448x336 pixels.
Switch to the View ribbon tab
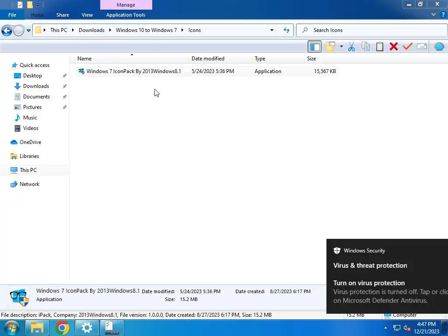pos(87,15)
